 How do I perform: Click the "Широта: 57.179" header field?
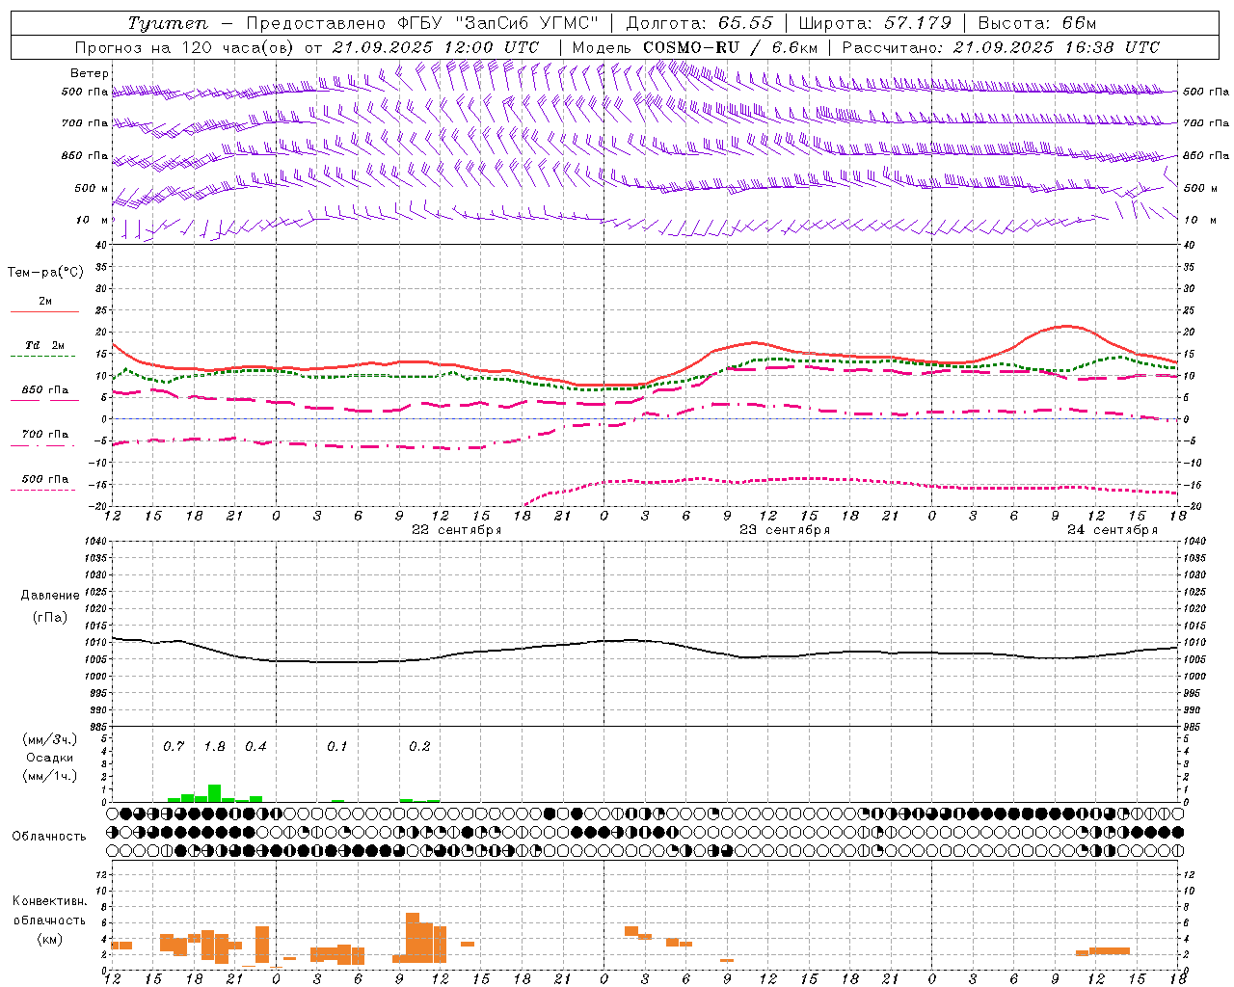pos(875,23)
